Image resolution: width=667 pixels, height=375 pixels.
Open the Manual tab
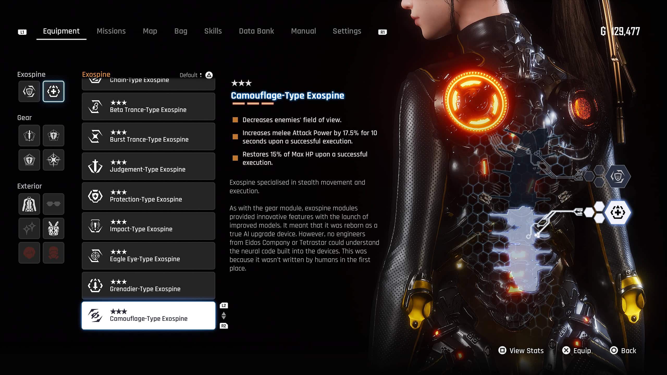pos(303,31)
